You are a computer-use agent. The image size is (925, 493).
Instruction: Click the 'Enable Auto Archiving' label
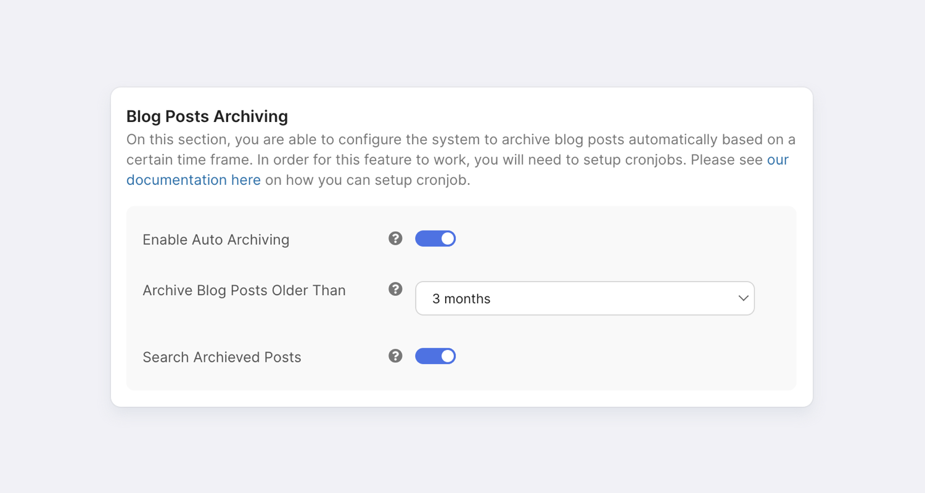(216, 240)
